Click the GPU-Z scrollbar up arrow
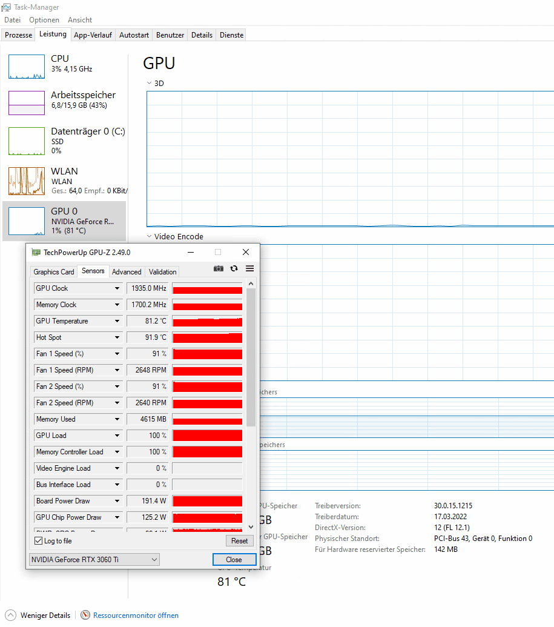The height and width of the screenshot is (627, 554). pos(251,284)
